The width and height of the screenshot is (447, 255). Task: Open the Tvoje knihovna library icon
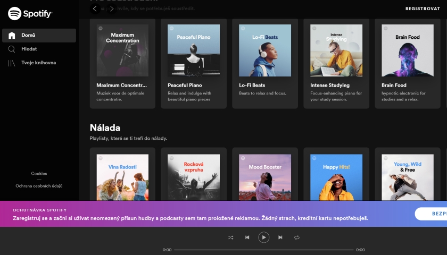point(12,63)
